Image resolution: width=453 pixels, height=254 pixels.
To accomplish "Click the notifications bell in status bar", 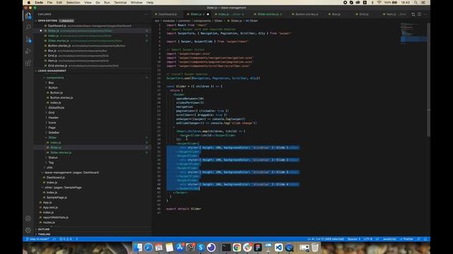I will (425, 239).
